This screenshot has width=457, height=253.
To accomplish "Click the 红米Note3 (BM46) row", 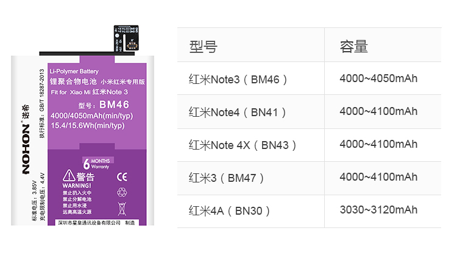I will pyautogui.click(x=238, y=79).
